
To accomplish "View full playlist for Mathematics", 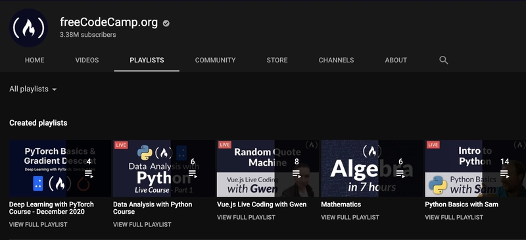I will point(350,217).
